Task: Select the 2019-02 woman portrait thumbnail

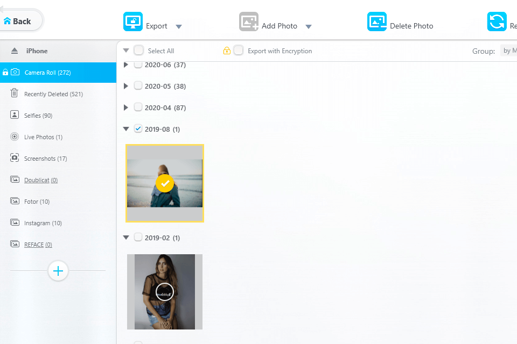Action: 165,291
